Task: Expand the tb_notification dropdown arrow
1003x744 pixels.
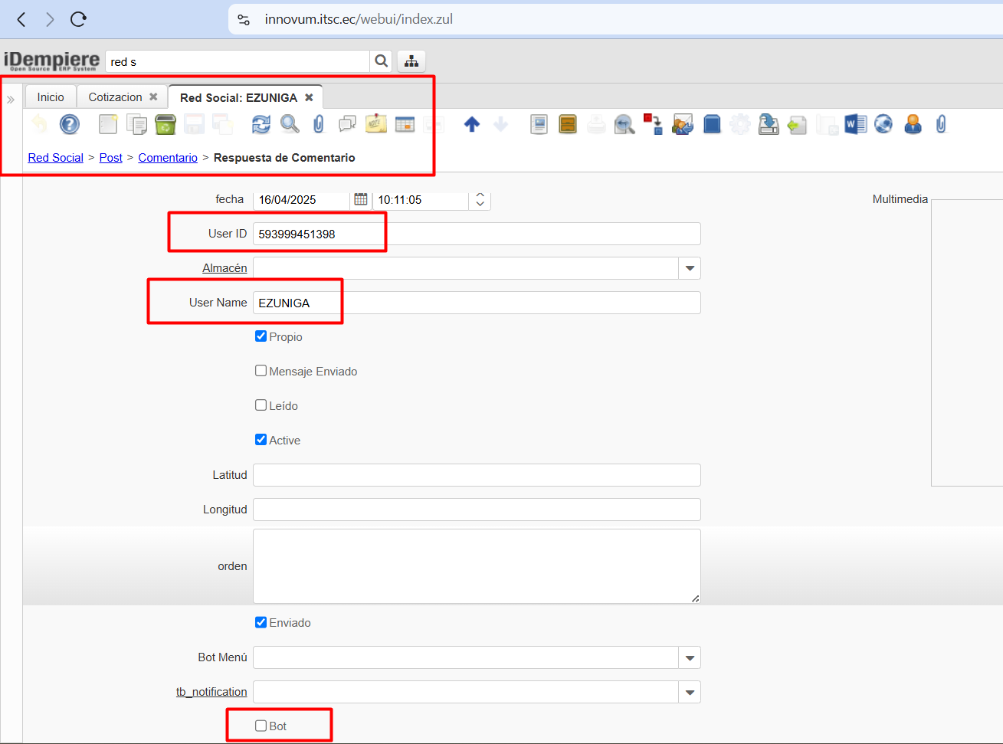Action: (690, 692)
